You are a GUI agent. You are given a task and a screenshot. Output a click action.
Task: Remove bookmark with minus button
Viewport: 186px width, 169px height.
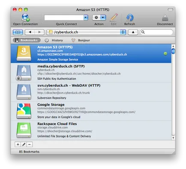click(x=30, y=145)
